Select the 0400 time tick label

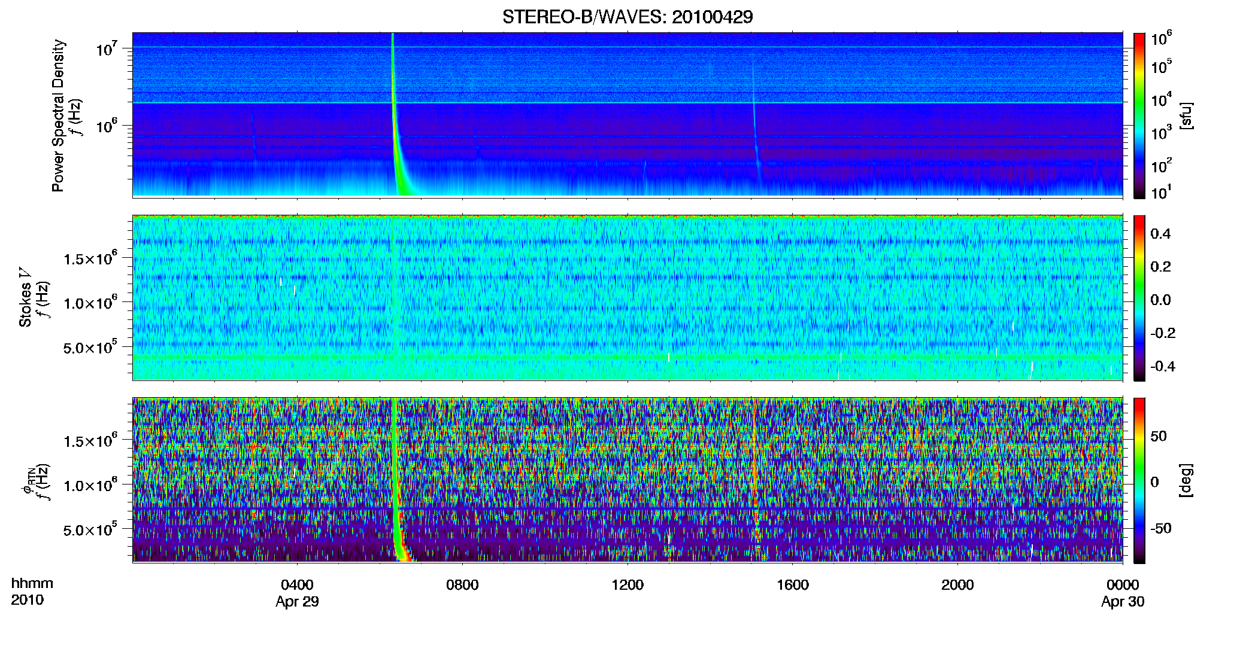coord(297,585)
